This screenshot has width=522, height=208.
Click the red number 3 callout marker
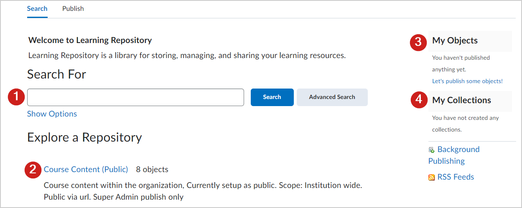coord(418,42)
